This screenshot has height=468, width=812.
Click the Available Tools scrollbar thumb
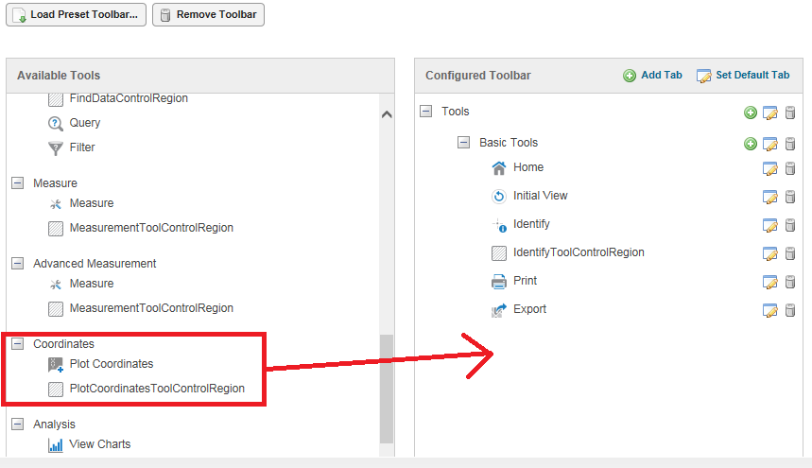(387, 389)
